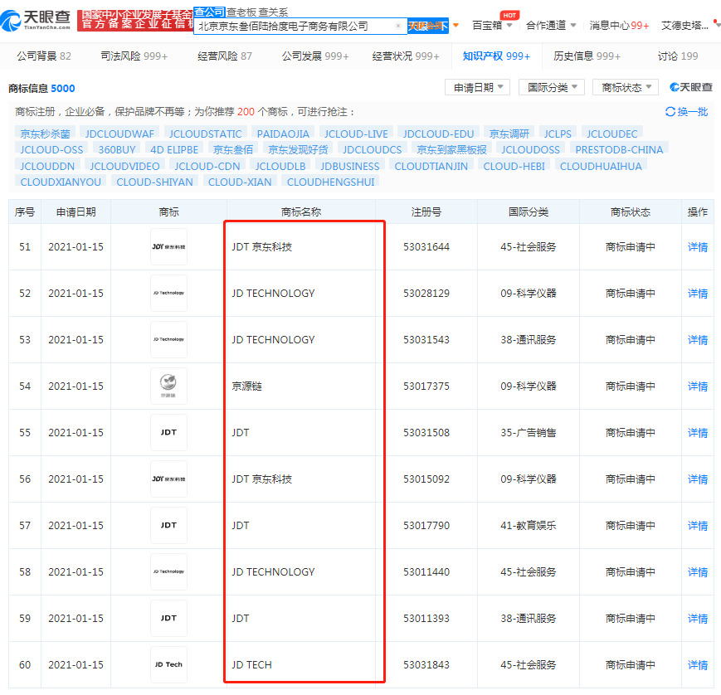Click registration number 53031644
Image resolution: width=721 pixels, height=695 pixels.
point(426,247)
